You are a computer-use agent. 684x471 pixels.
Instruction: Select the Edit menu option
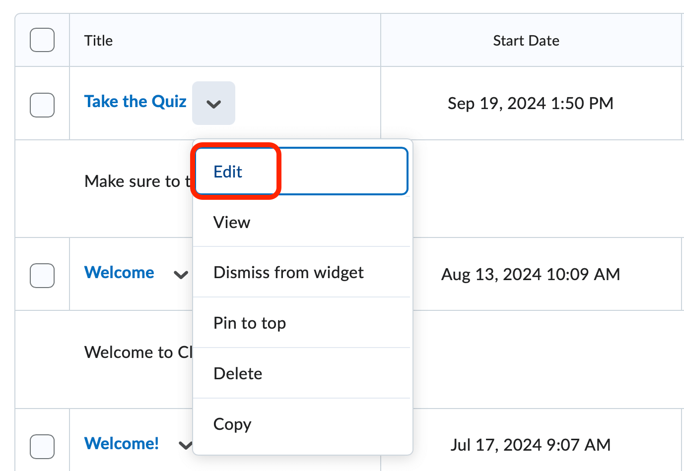point(228,171)
